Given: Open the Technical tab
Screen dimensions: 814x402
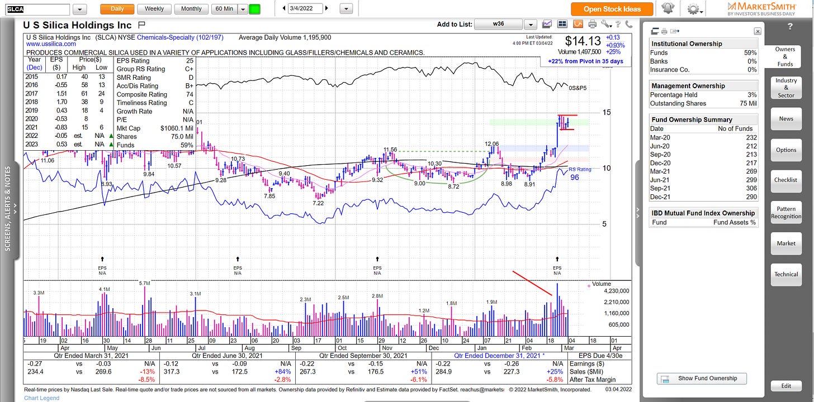Looking at the screenshot, I should 785,274.
